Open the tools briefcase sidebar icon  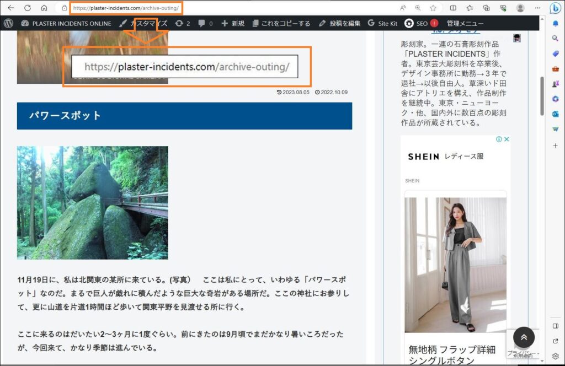(555, 69)
